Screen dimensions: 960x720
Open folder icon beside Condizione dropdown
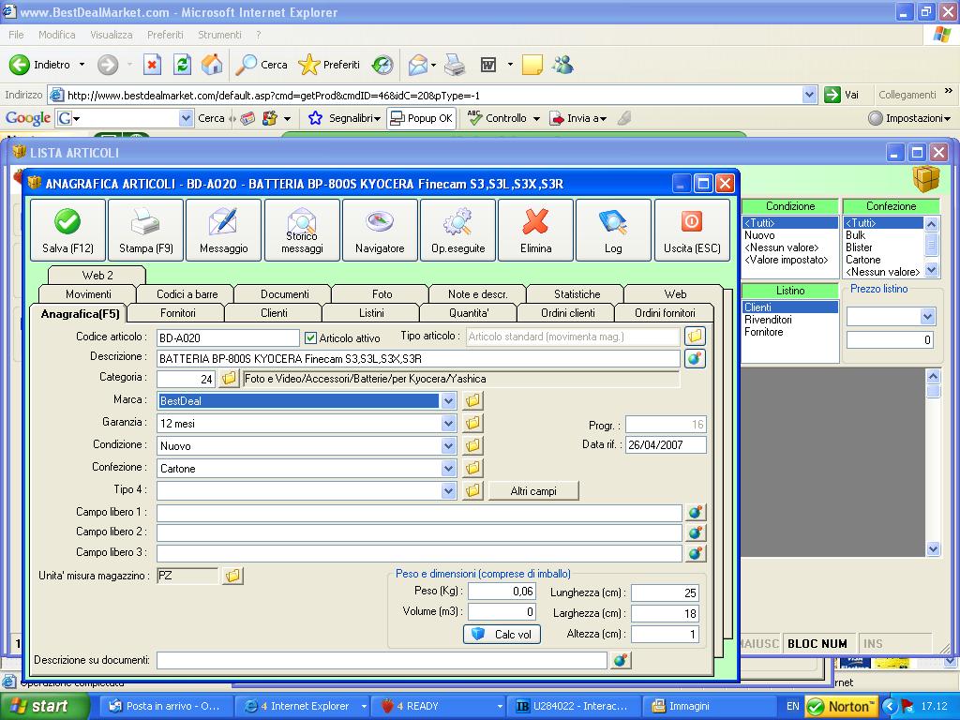point(472,445)
